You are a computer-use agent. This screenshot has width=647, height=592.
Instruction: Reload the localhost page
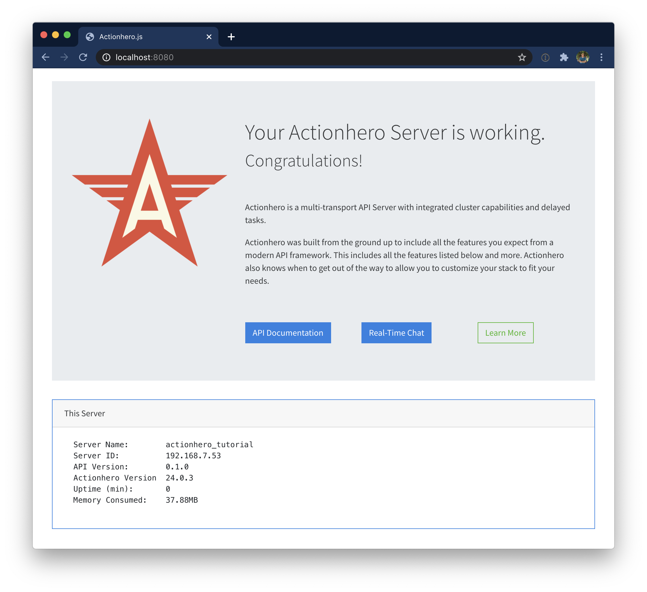(x=83, y=58)
